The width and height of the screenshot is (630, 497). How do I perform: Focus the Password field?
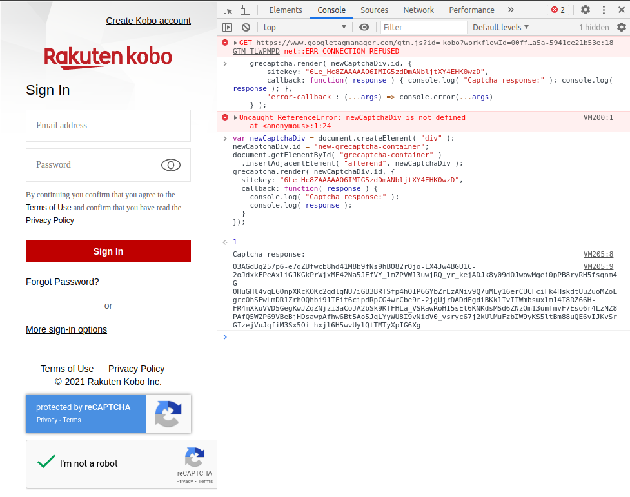point(108,165)
